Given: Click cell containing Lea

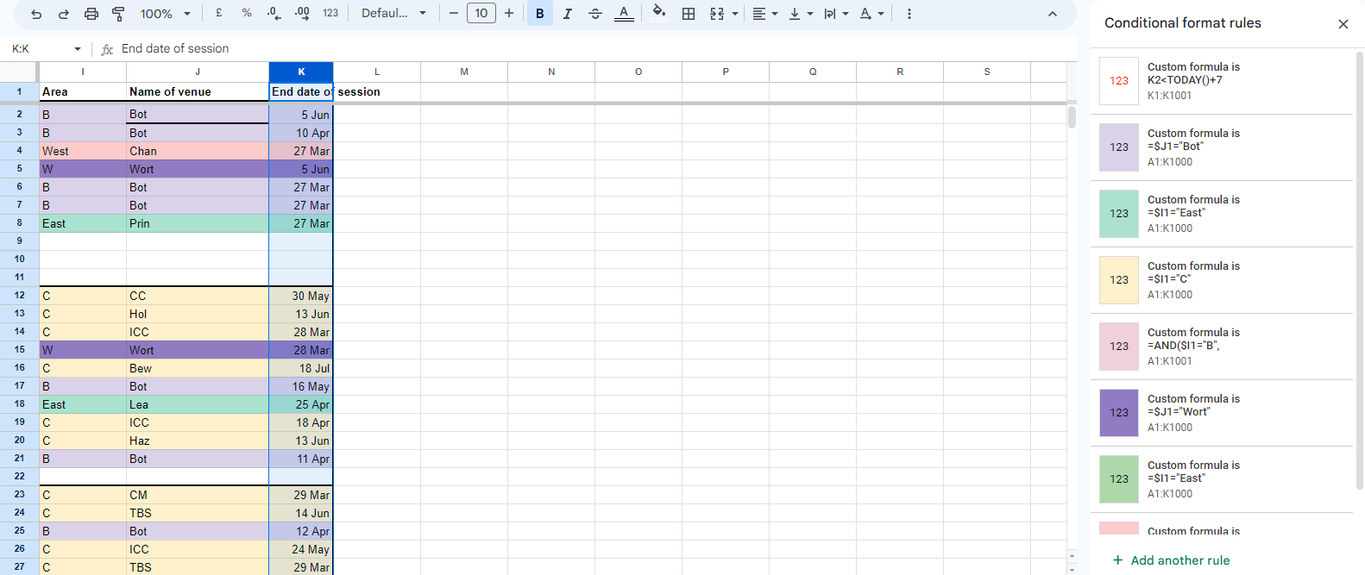Looking at the screenshot, I should pos(198,404).
